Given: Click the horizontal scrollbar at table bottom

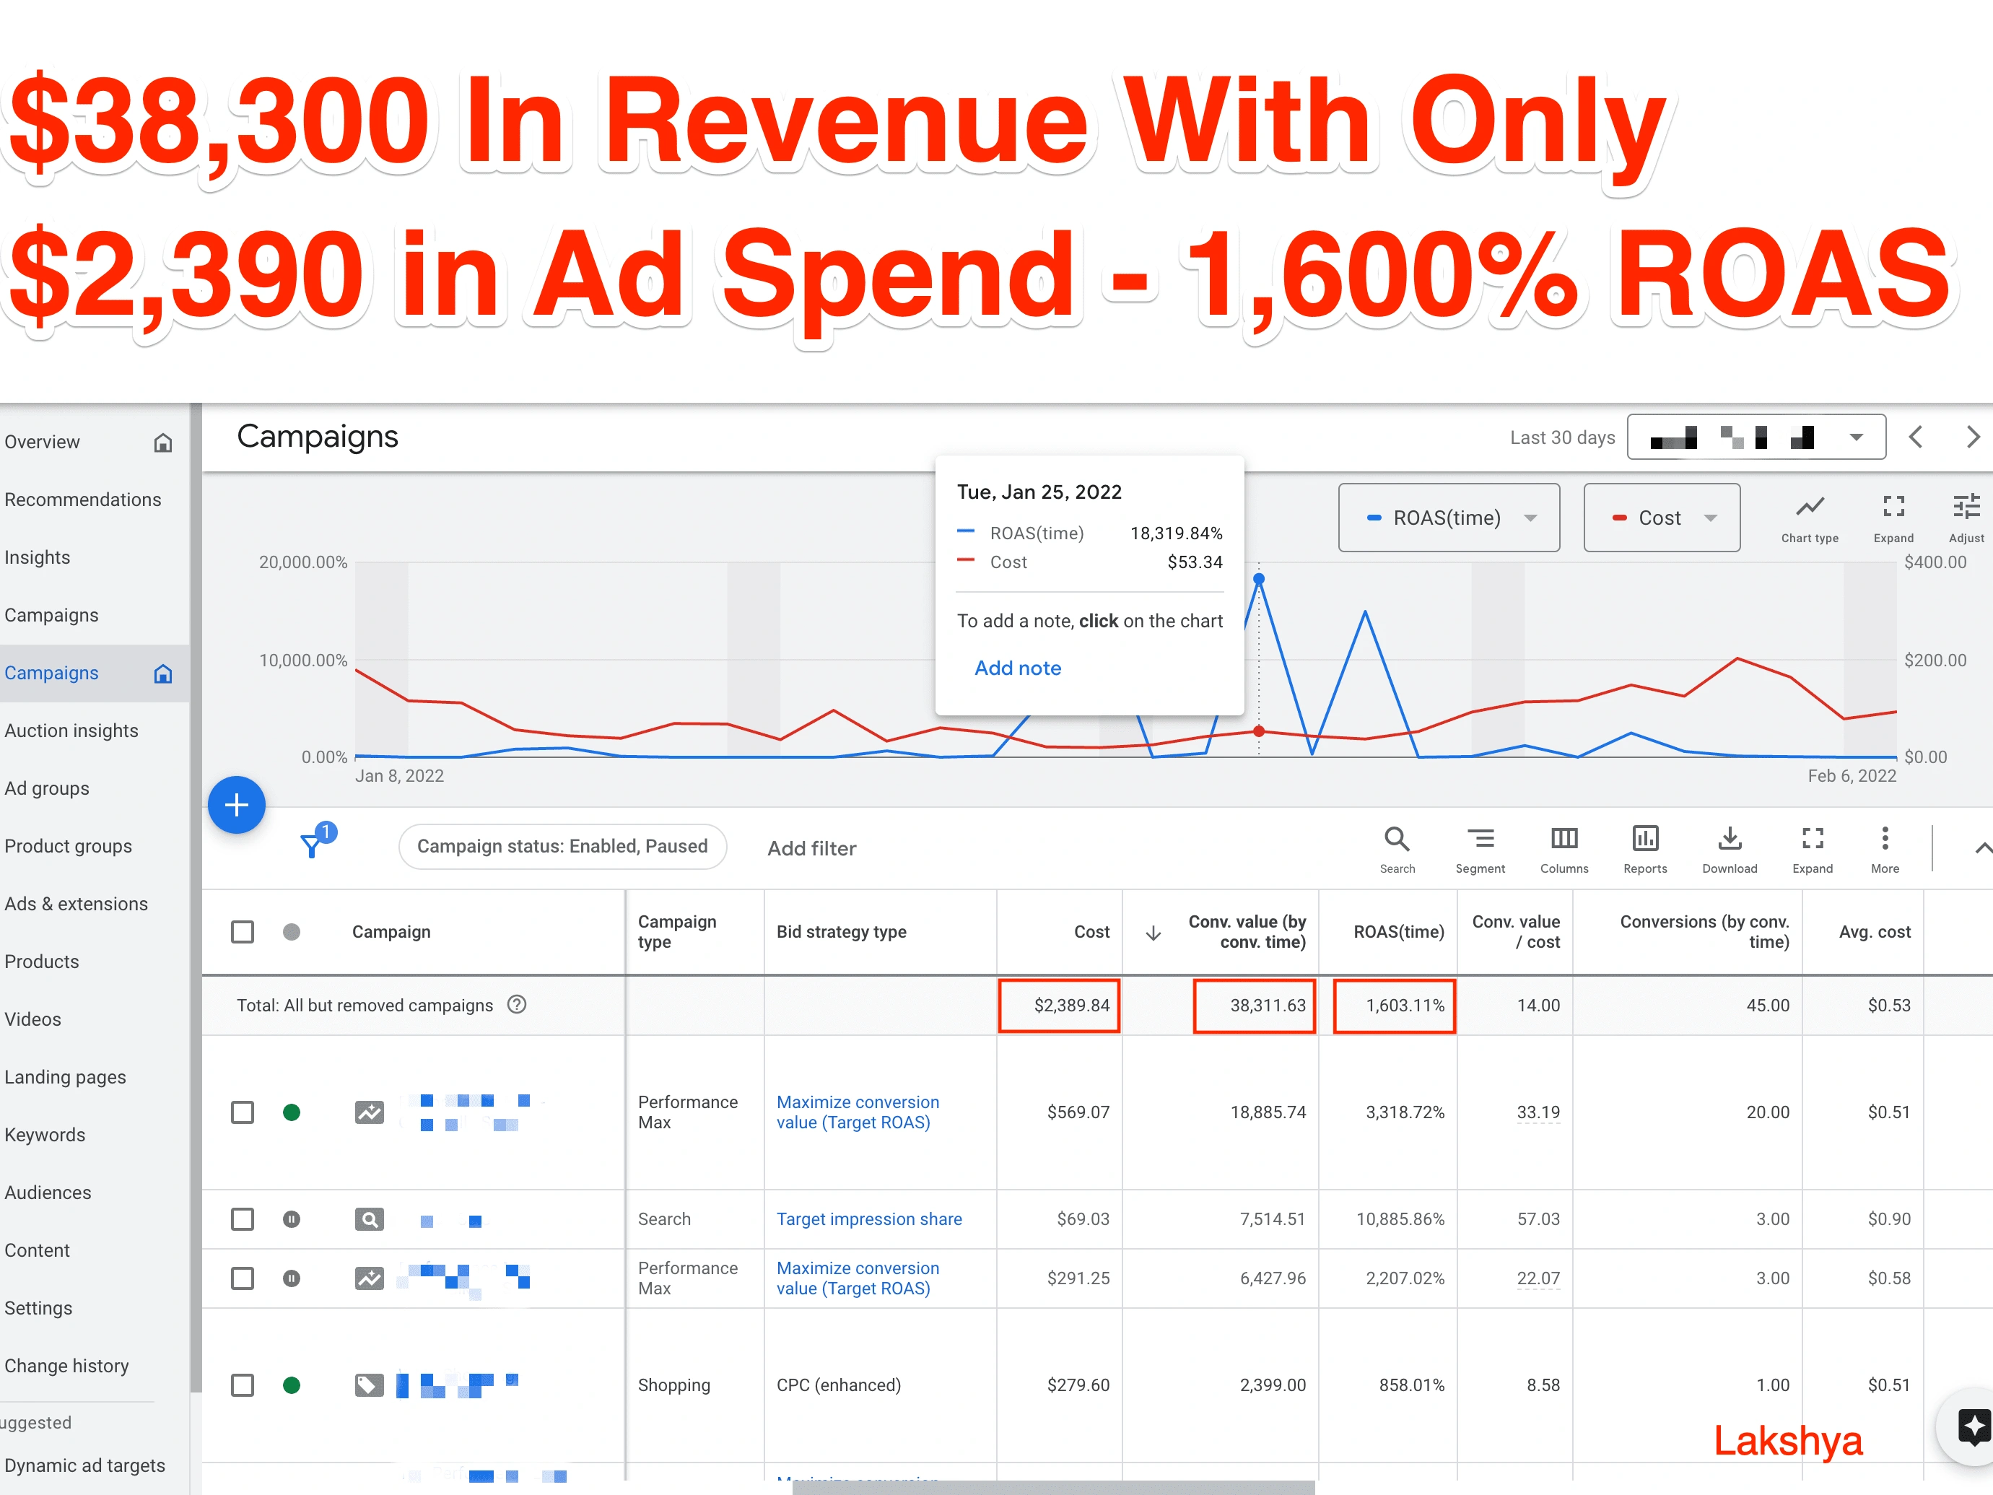Looking at the screenshot, I should point(1052,1488).
